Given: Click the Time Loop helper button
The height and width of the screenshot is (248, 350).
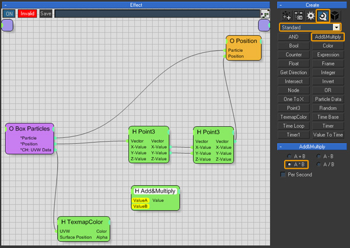Looking at the screenshot, I should [293, 126].
